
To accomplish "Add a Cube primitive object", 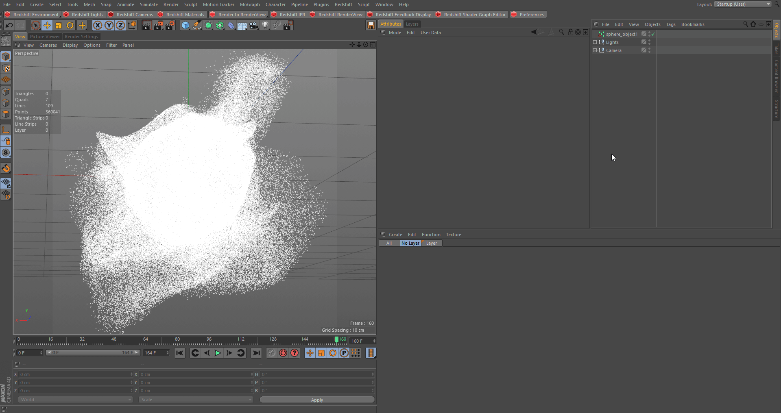I will (185, 25).
